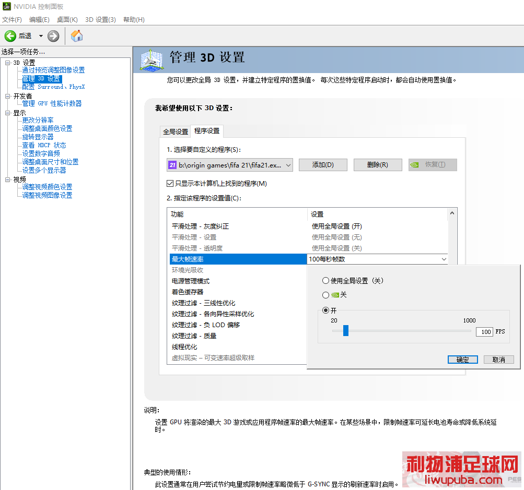Click the 使用全局设置 (开) value cell
This screenshot has height=490, width=524.
click(337, 226)
